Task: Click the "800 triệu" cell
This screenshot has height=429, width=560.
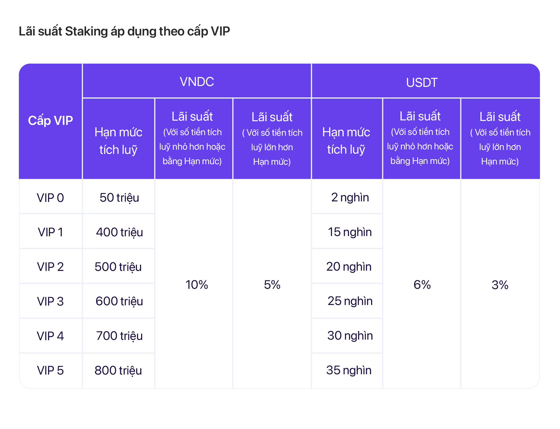Action: pyautogui.click(x=118, y=370)
